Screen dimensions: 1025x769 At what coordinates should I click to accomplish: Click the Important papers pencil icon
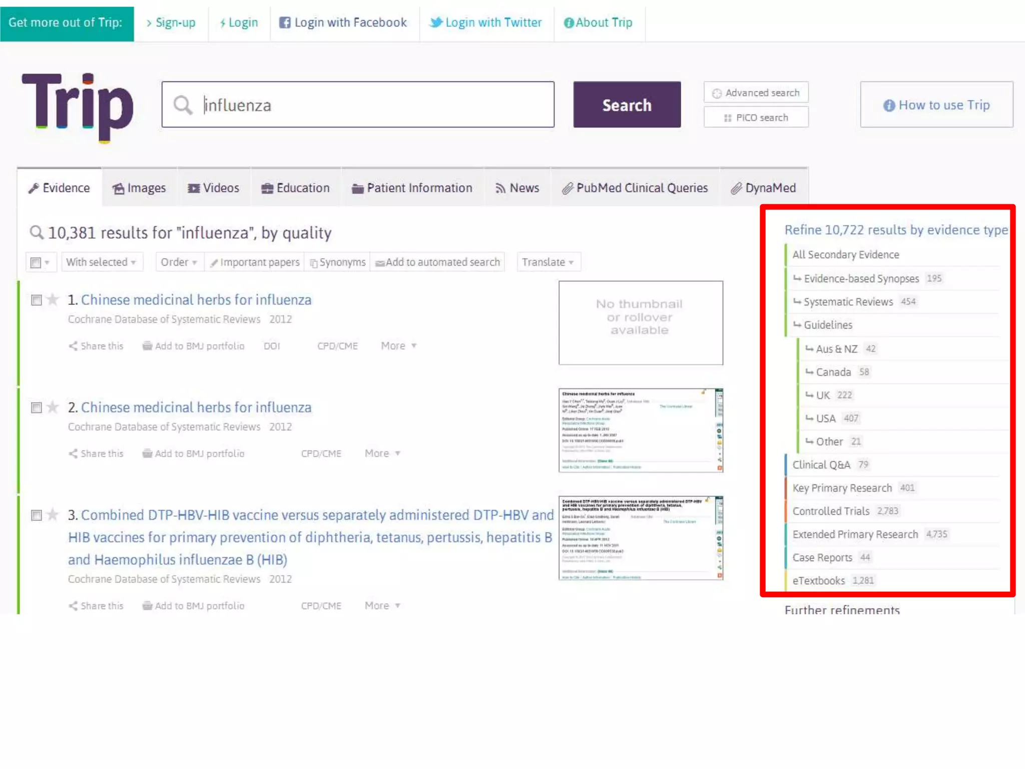(214, 263)
